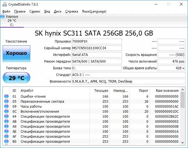Click status icon for attribute 01 Ошибки чтения
This screenshot has width=188, height=148.
[x=6, y=96]
